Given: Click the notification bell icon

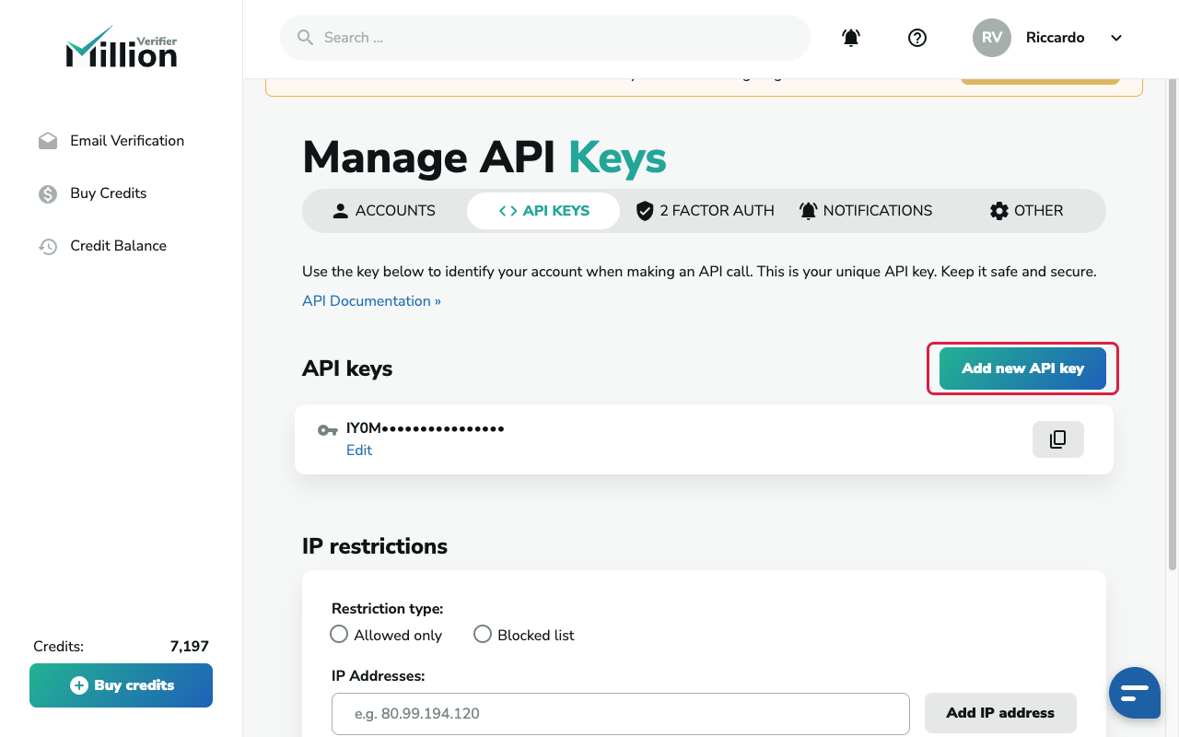Looking at the screenshot, I should pyautogui.click(x=851, y=38).
